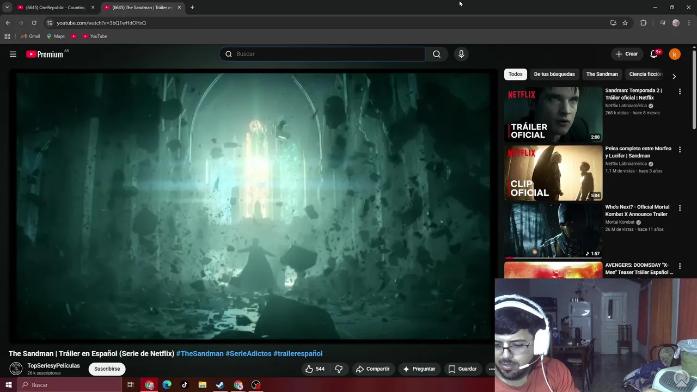Share with the Compartir button
This screenshot has width=697, height=392.
(372, 369)
